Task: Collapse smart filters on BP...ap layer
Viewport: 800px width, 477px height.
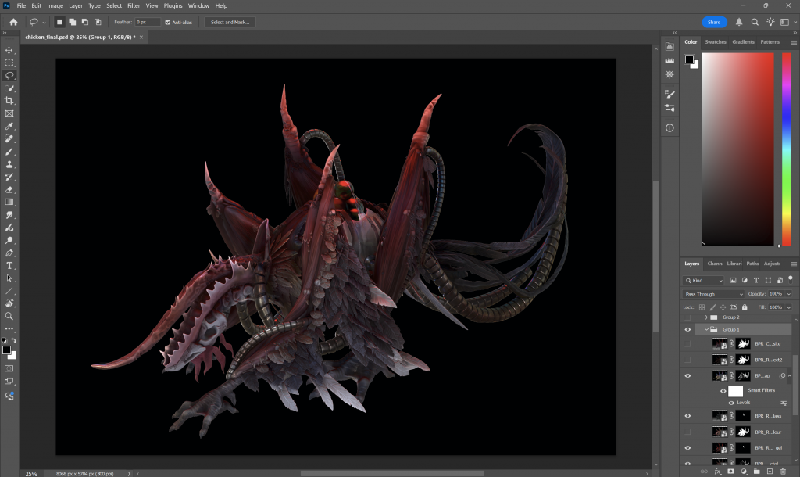Action: [789, 376]
